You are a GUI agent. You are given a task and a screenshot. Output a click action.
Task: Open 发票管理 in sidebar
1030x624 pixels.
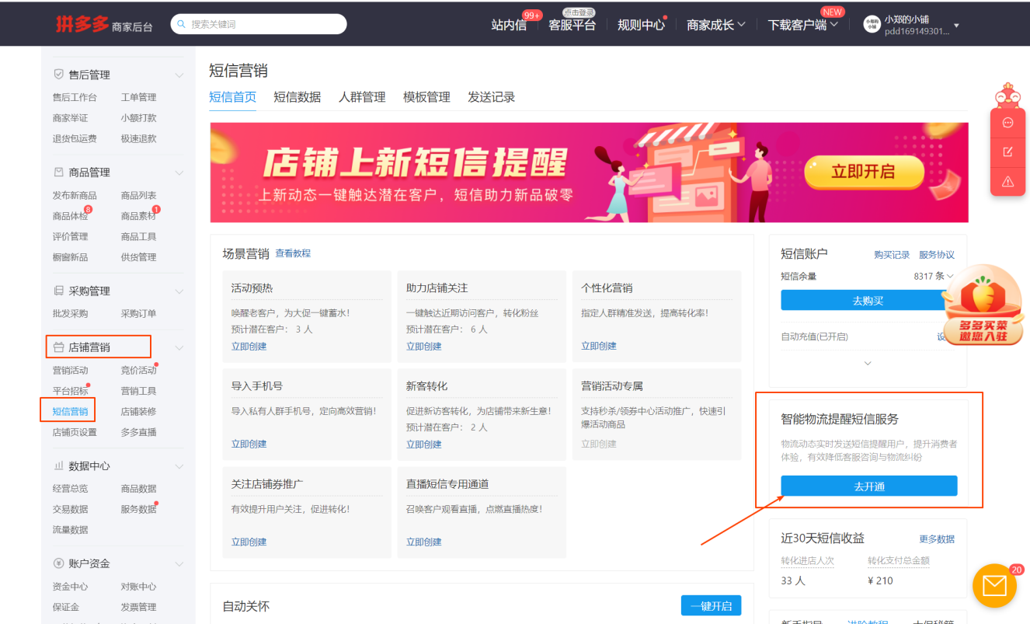(138, 607)
